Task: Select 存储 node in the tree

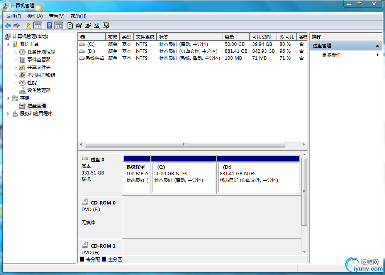Action: tap(25, 98)
